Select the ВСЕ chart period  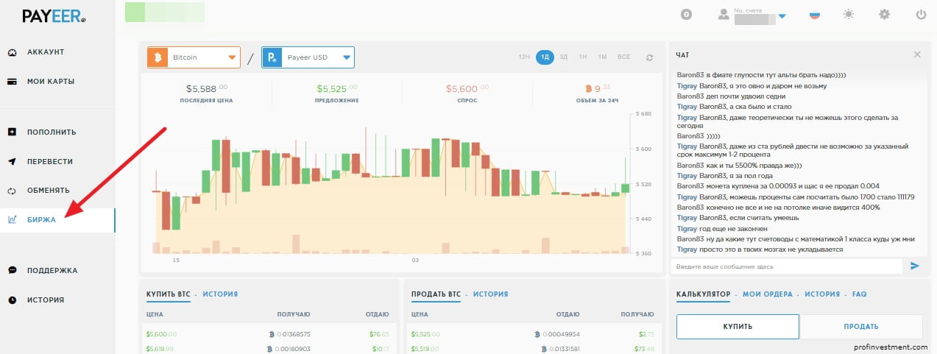[623, 57]
